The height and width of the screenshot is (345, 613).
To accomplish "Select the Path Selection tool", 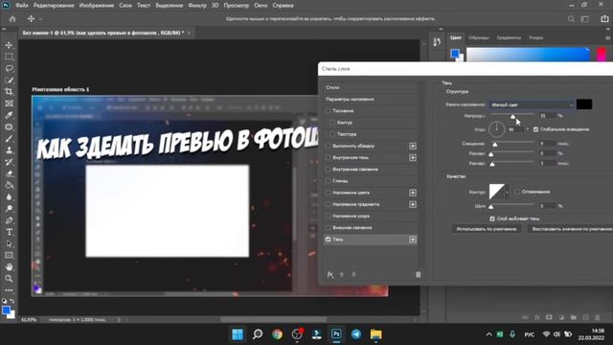I will coord(9,244).
